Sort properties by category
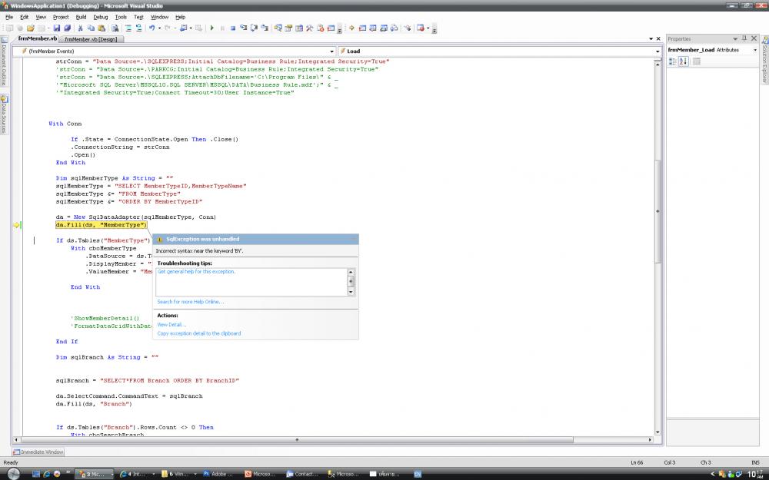Image resolution: width=769 pixels, height=480 pixels. (673, 61)
